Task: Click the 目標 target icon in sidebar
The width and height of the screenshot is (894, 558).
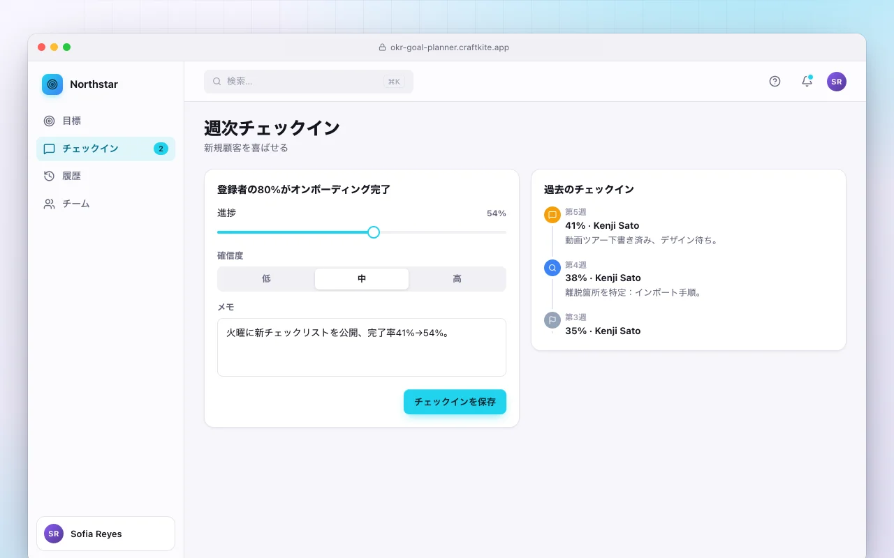Action: [x=49, y=121]
